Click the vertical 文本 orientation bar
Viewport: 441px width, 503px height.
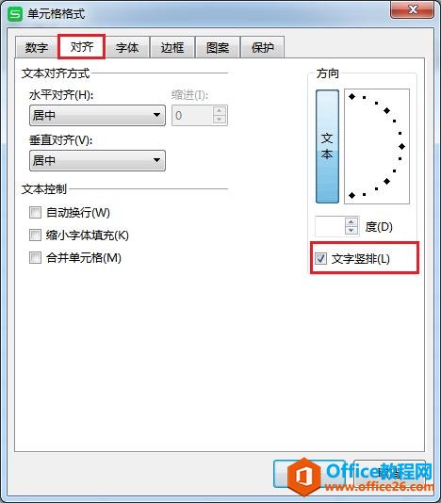pyautogui.click(x=327, y=146)
